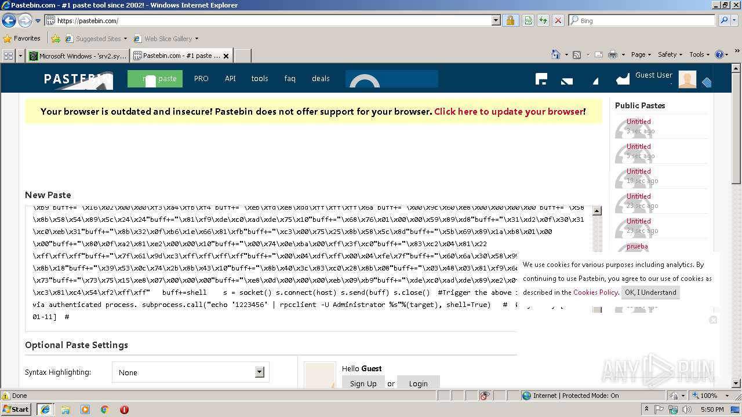742x417 pixels.
Task: Open the deals nav item
Action: tap(321, 79)
